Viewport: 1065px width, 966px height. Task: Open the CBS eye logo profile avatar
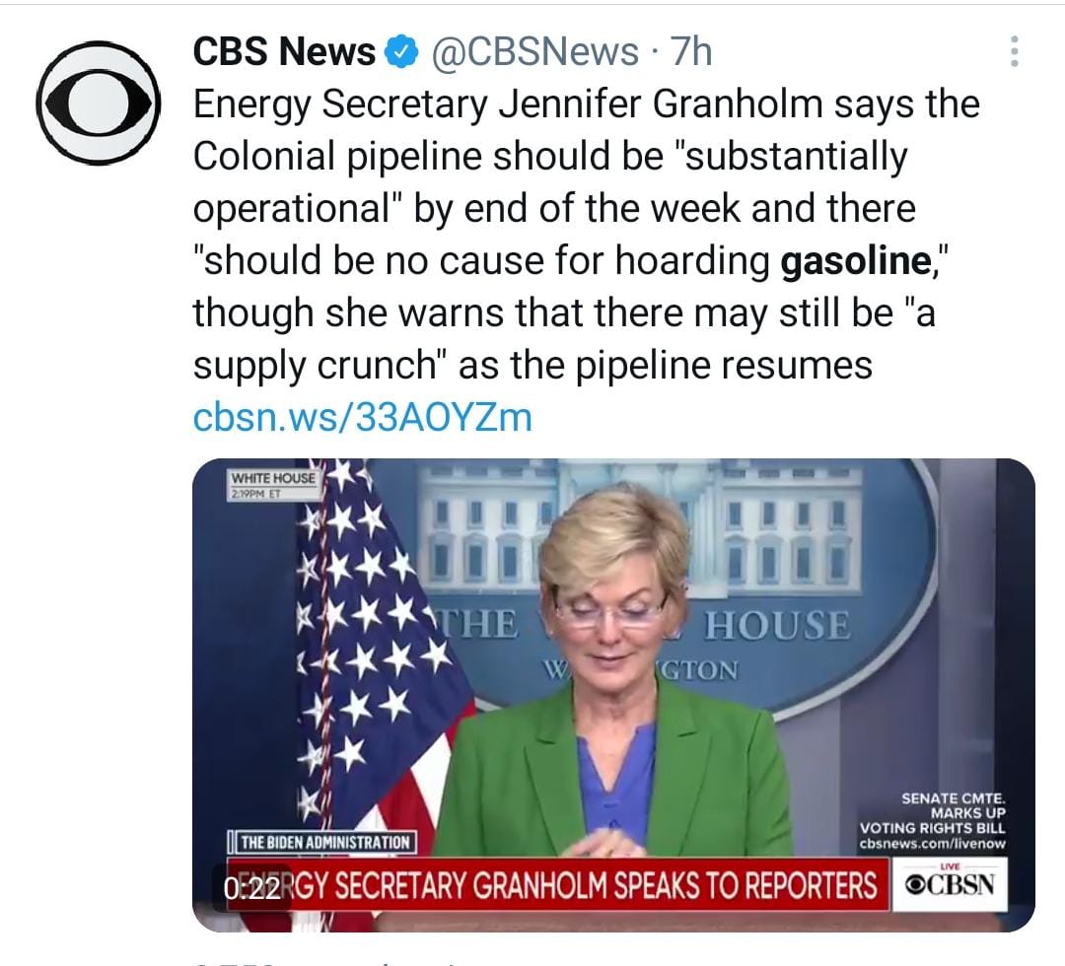point(98,103)
